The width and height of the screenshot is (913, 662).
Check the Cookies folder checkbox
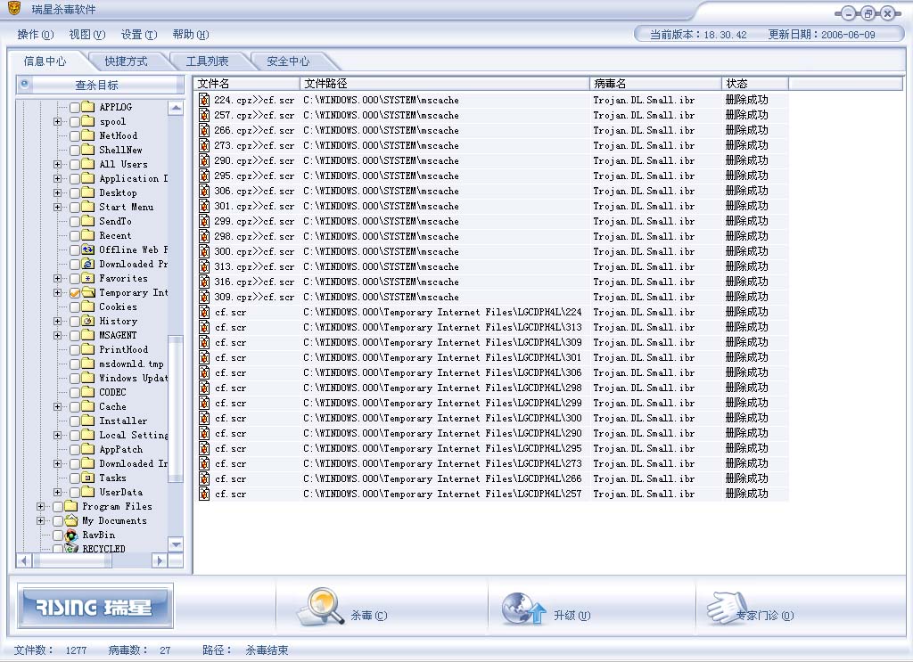[75, 306]
